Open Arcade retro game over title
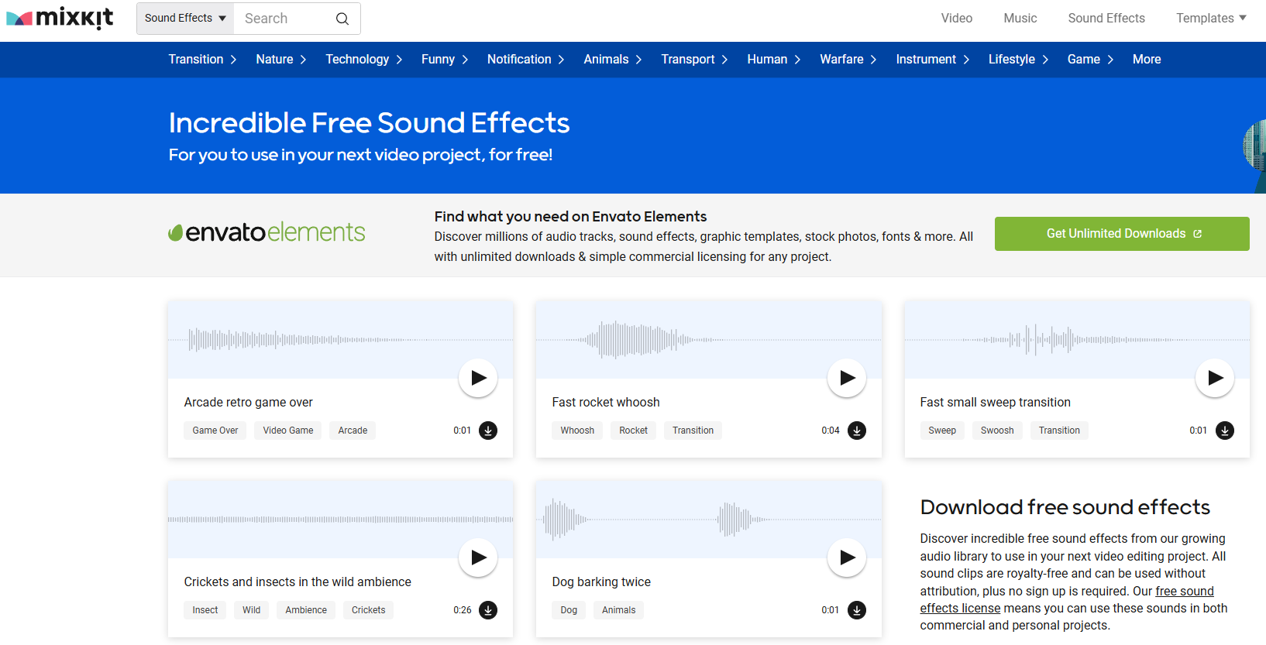1266x645 pixels. pos(249,403)
